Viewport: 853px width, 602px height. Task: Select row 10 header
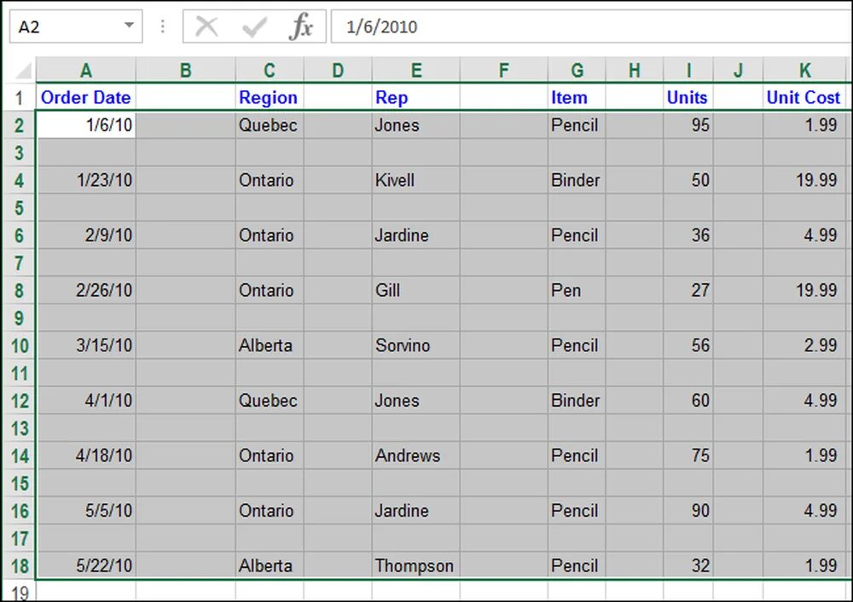[20, 345]
